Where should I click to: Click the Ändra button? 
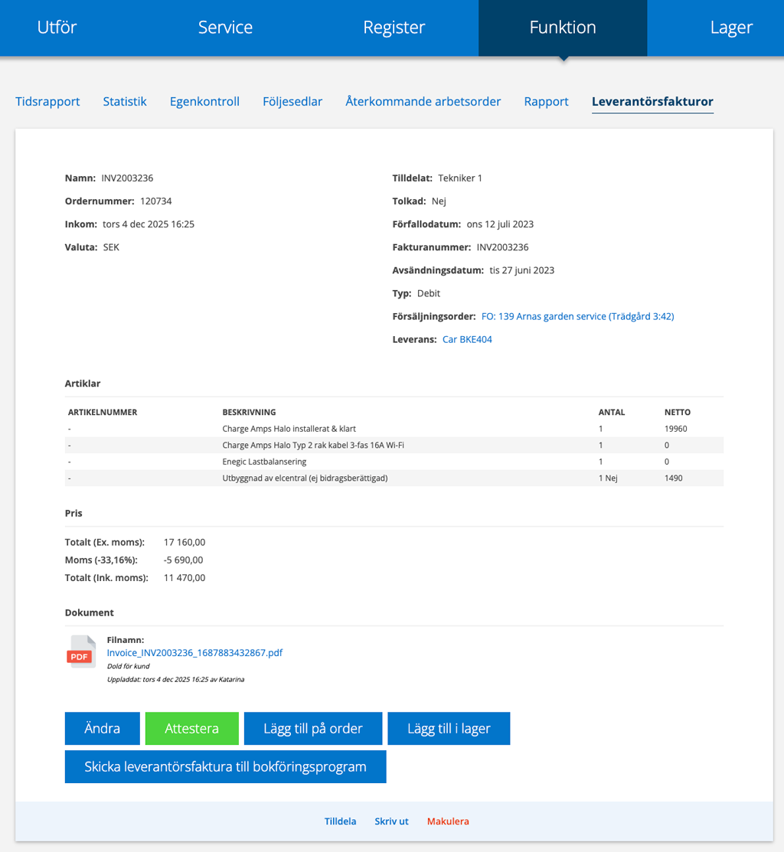[103, 729]
